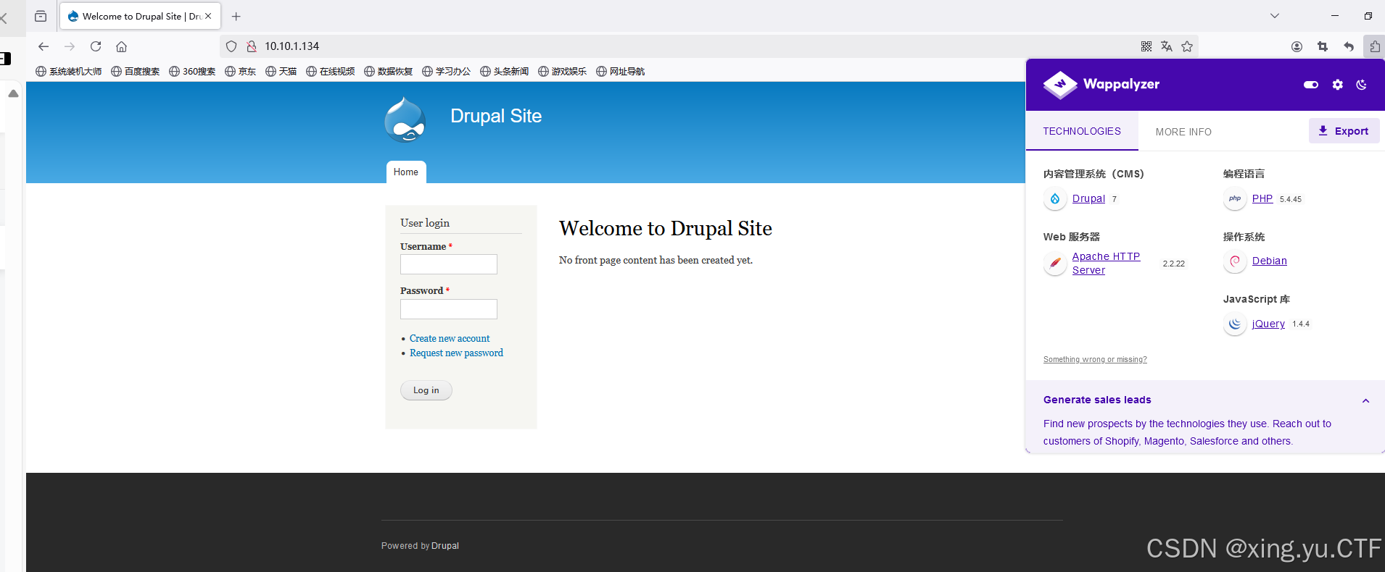Screen dimensions: 1385x572
Task: Open the list all tabs dropdown arrow
Action: [x=1275, y=16]
